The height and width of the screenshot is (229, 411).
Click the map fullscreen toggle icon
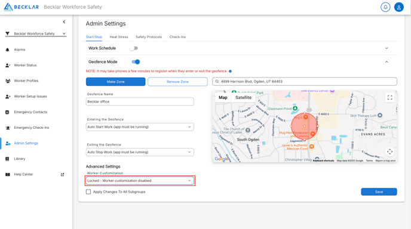[389, 97]
